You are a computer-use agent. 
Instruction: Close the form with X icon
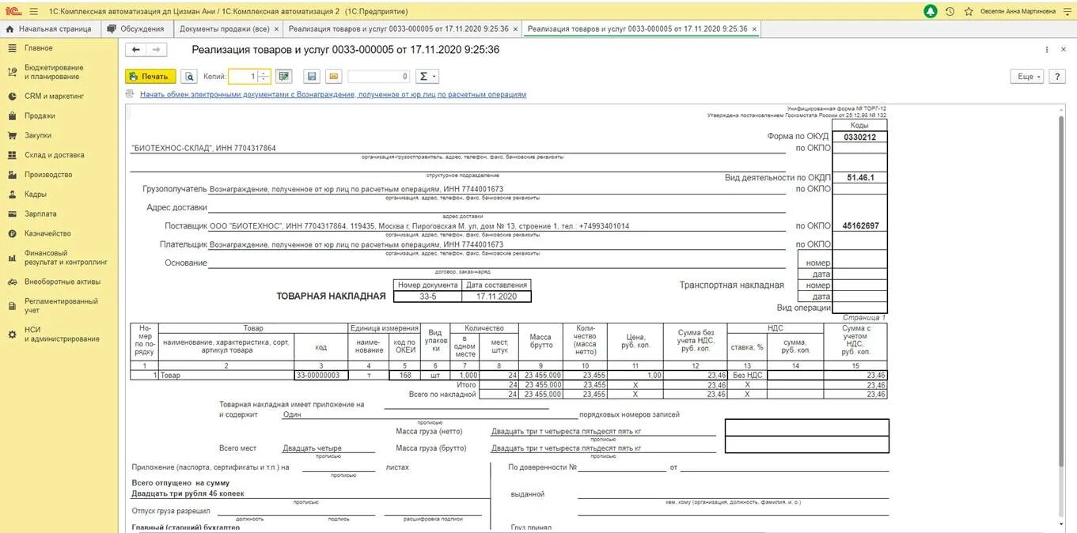[1063, 50]
